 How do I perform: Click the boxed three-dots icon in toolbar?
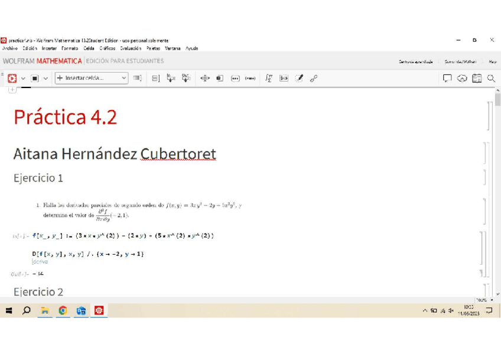point(235,78)
